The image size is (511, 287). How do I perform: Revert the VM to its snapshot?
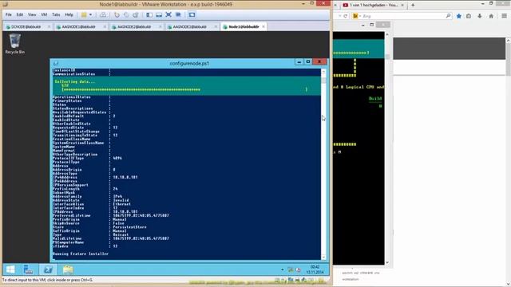[126, 14]
